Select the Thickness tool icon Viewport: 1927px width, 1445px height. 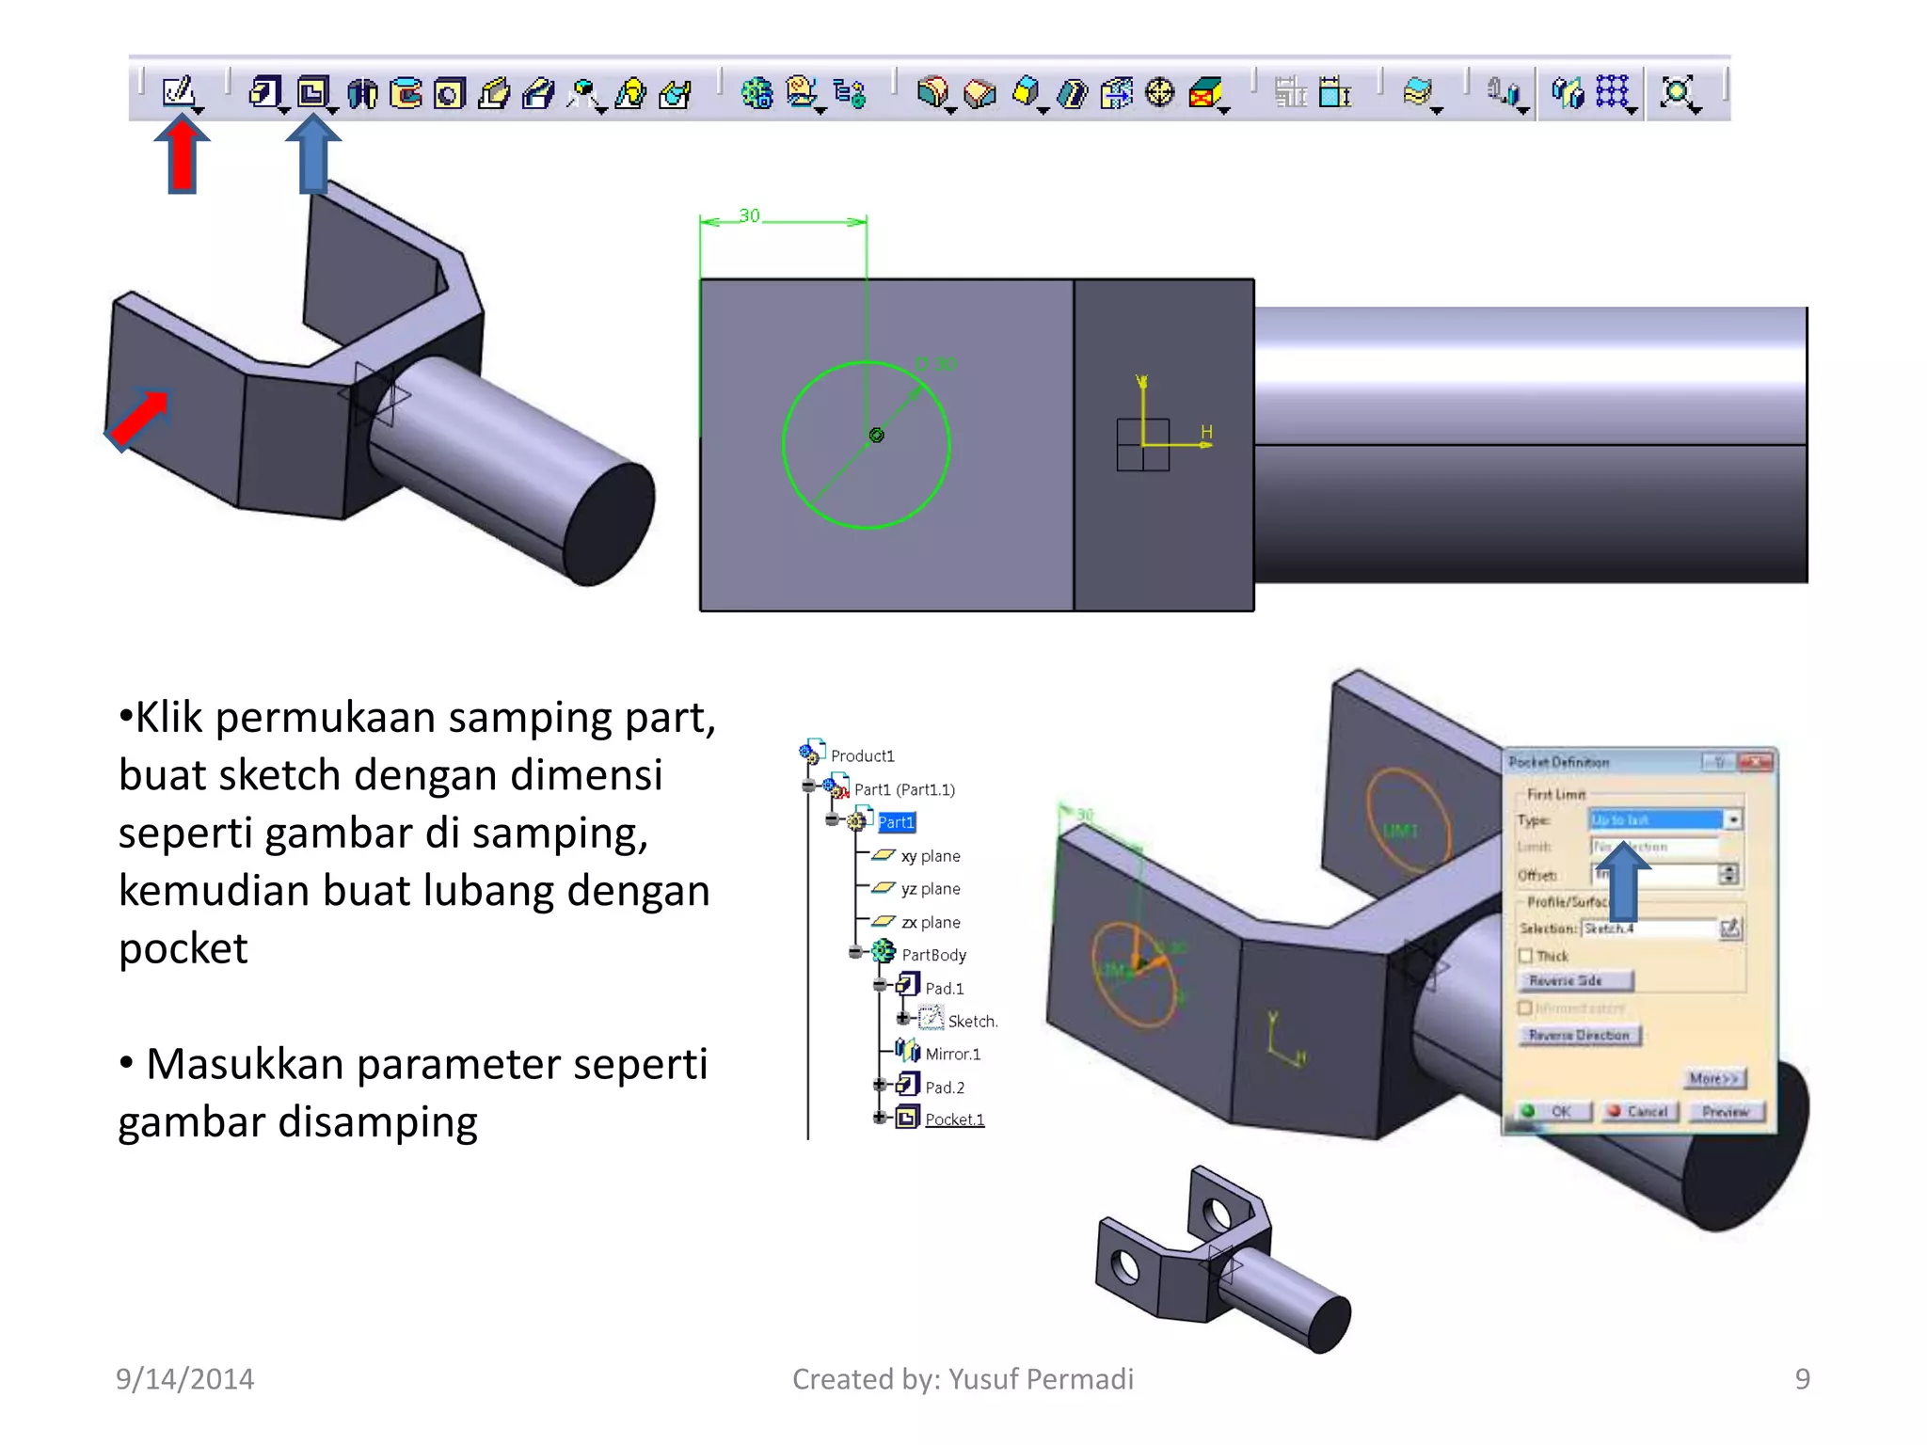(1116, 93)
